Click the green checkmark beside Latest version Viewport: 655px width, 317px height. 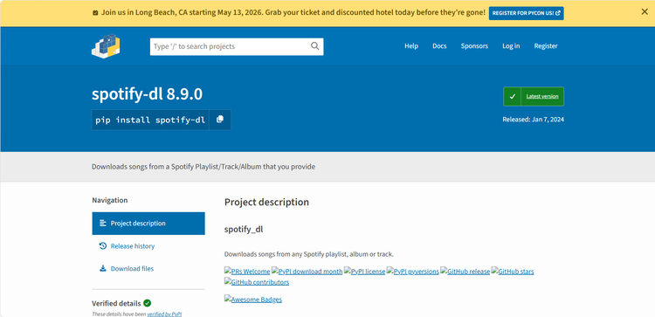(512, 96)
